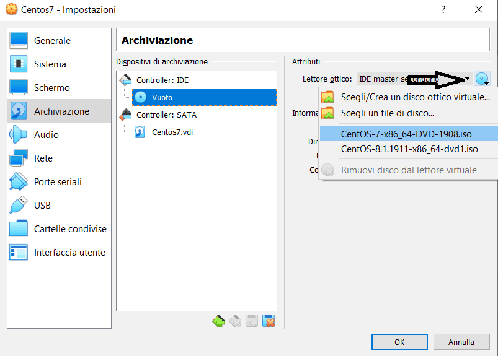
Task: Open the Lettore ottico dropdown
Action: pyautogui.click(x=414, y=79)
